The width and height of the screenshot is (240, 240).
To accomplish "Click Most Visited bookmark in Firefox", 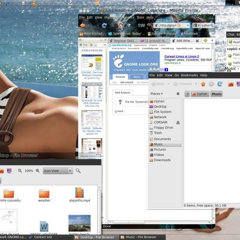I will pos(91,34).
